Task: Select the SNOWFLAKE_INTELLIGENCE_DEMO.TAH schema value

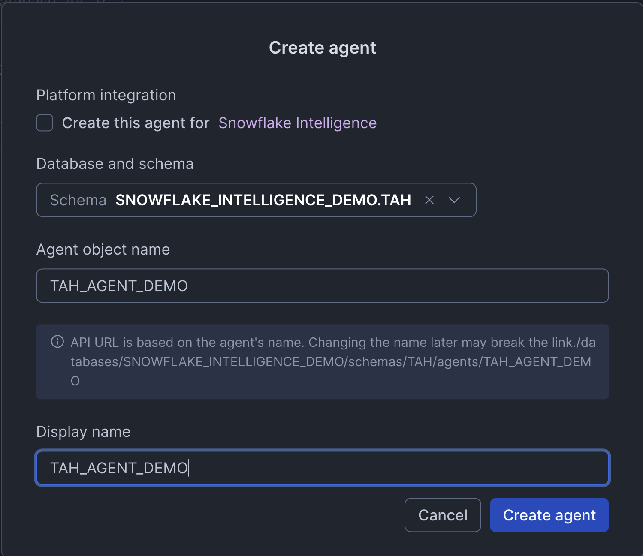Action: (x=263, y=200)
